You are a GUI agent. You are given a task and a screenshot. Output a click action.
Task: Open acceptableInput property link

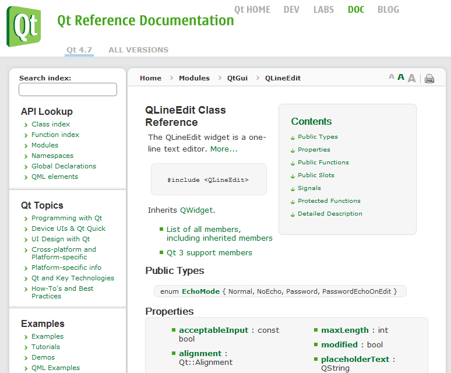pos(213,330)
